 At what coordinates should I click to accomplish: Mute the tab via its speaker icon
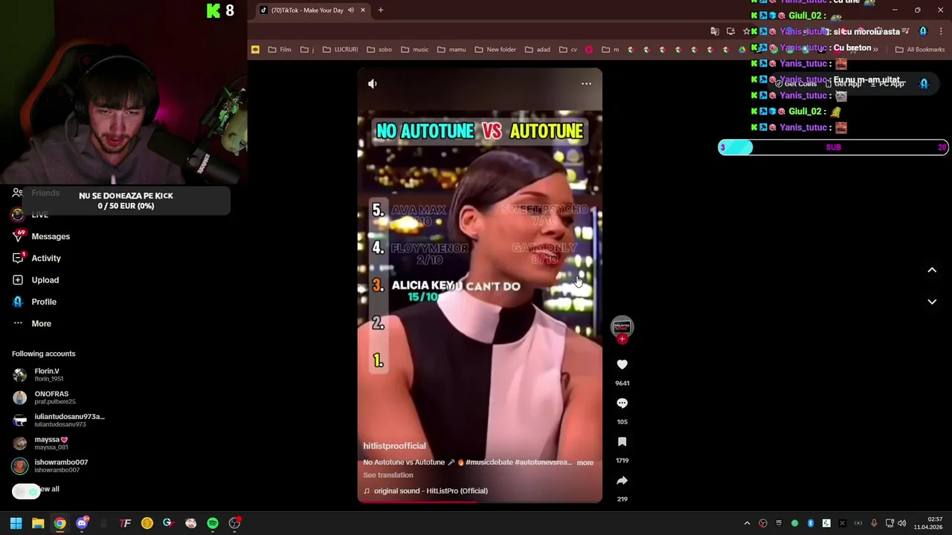350,10
